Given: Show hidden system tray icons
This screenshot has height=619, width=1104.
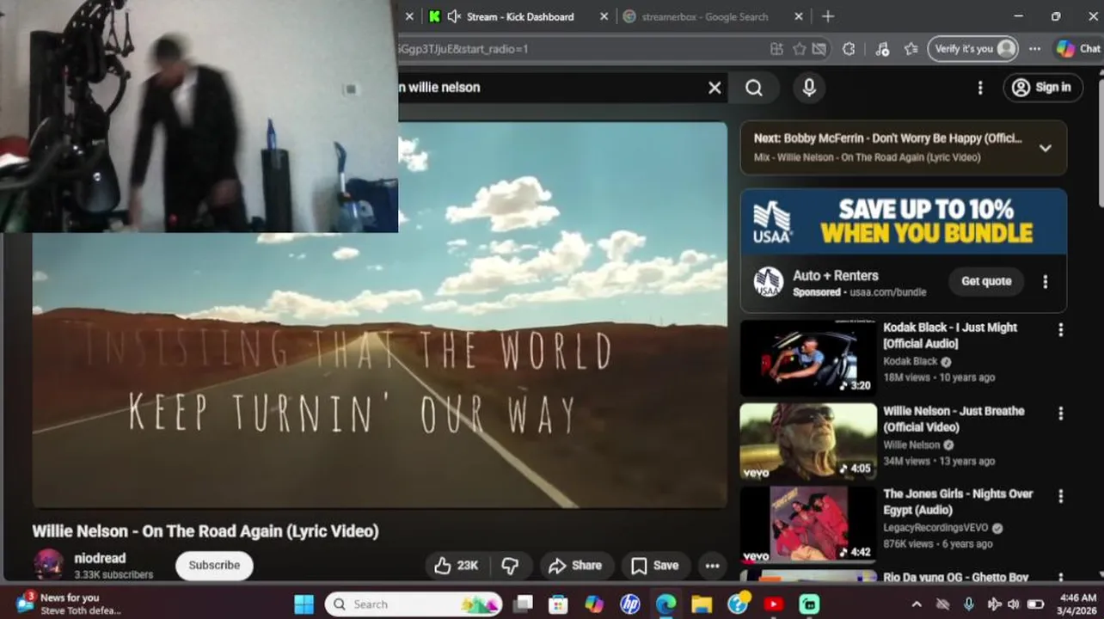Looking at the screenshot, I should [917, 604].
